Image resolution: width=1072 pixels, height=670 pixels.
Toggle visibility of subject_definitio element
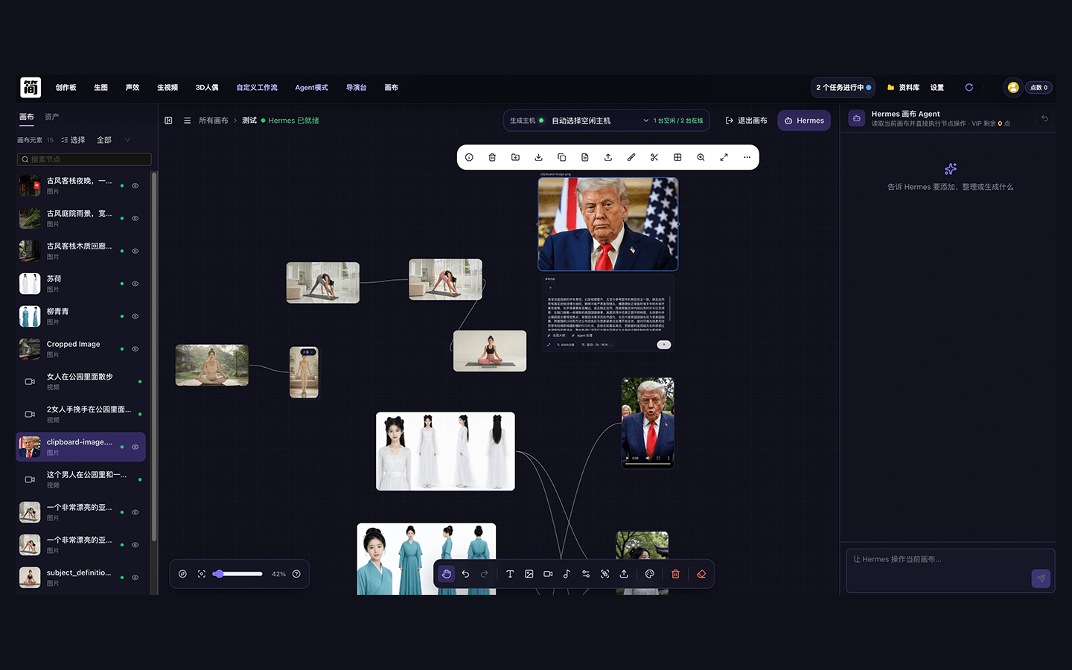point(135,578)
